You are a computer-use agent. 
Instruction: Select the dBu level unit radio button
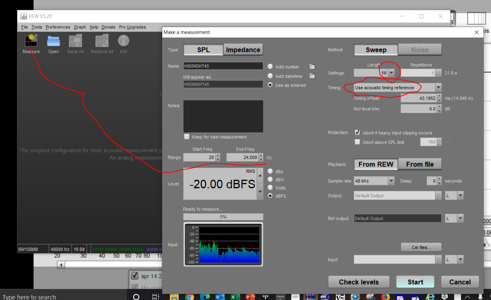tap(270, 172)
